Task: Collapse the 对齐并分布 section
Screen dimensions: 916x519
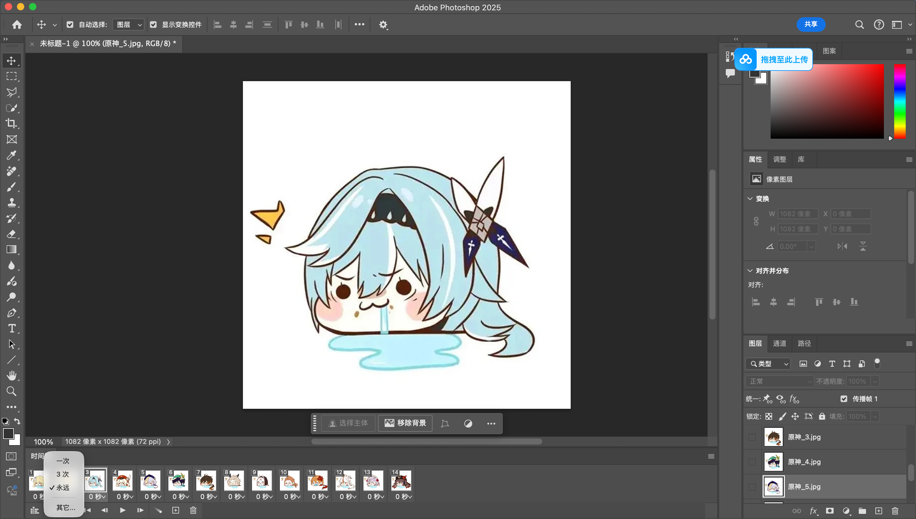Action: click(x=750, y=271)
